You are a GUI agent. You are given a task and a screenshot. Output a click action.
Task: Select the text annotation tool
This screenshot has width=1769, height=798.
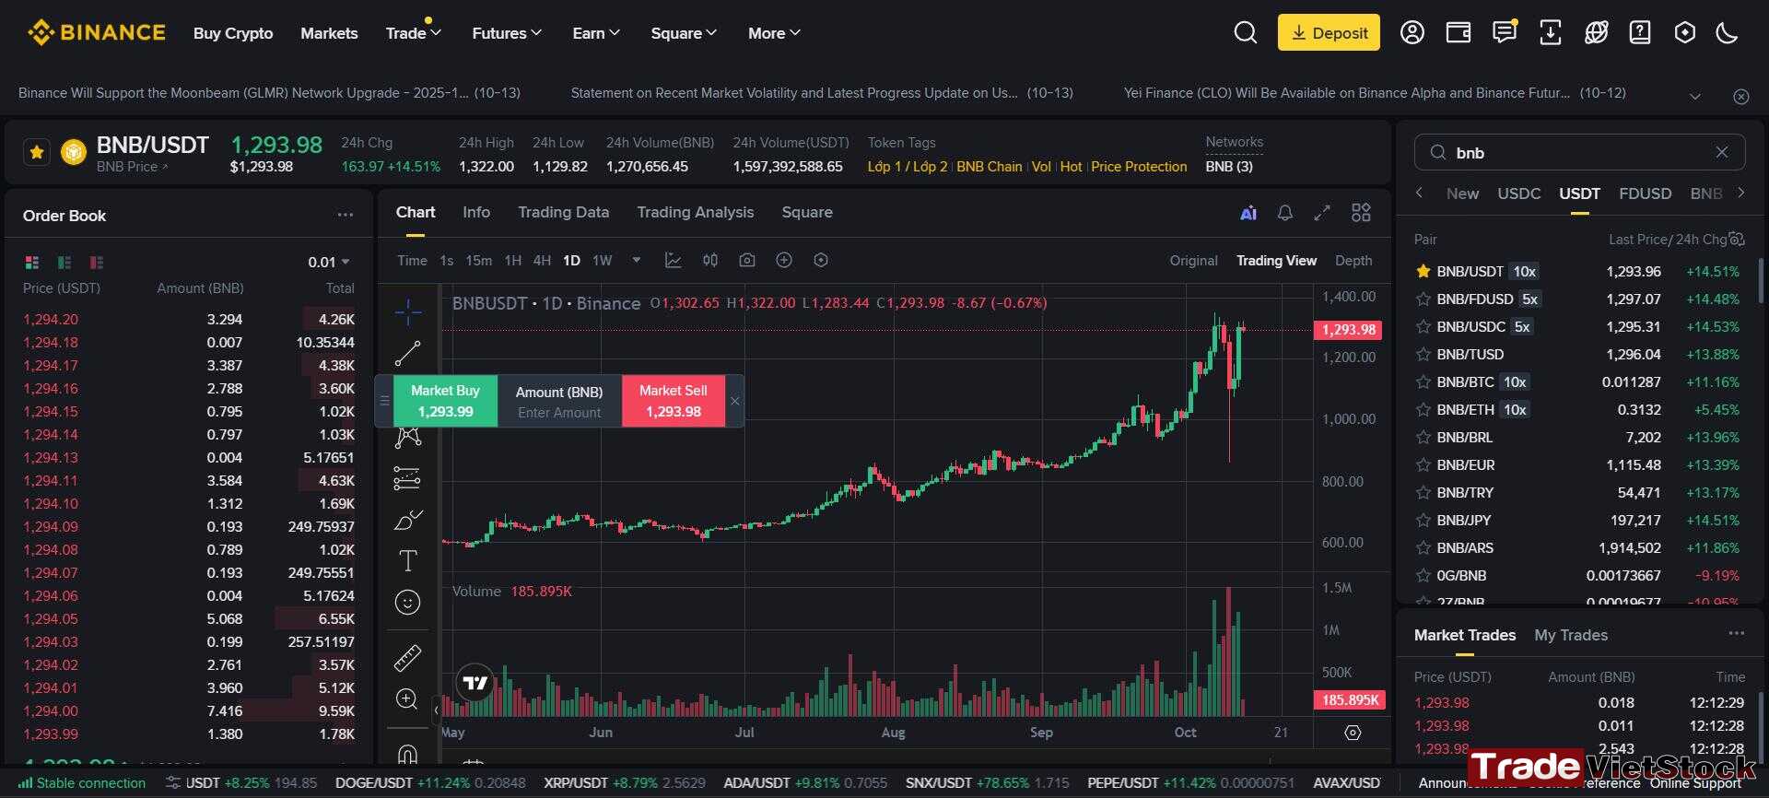407,560
